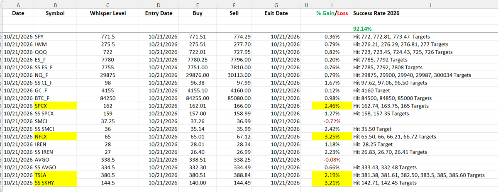
Task: Select the SMCI symbol cell
Action: coord(56,121)
